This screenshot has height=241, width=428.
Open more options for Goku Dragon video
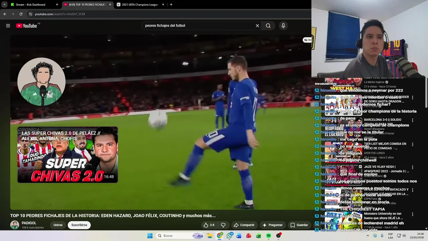tap(413, 98)
